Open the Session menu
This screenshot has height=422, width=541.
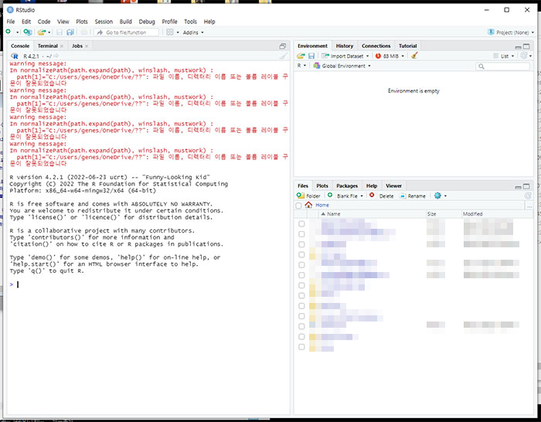point(104,22)
